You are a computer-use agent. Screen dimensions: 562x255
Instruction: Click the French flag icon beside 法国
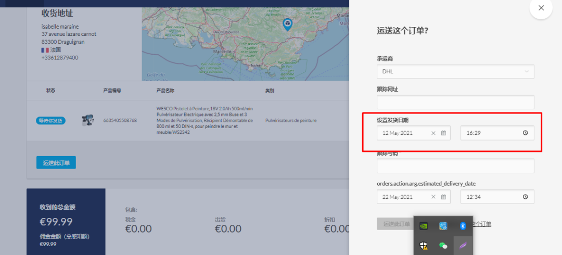coord(45,50)
